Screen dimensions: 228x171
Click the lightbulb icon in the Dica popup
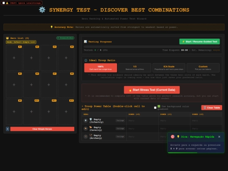(x=178, y=137)
